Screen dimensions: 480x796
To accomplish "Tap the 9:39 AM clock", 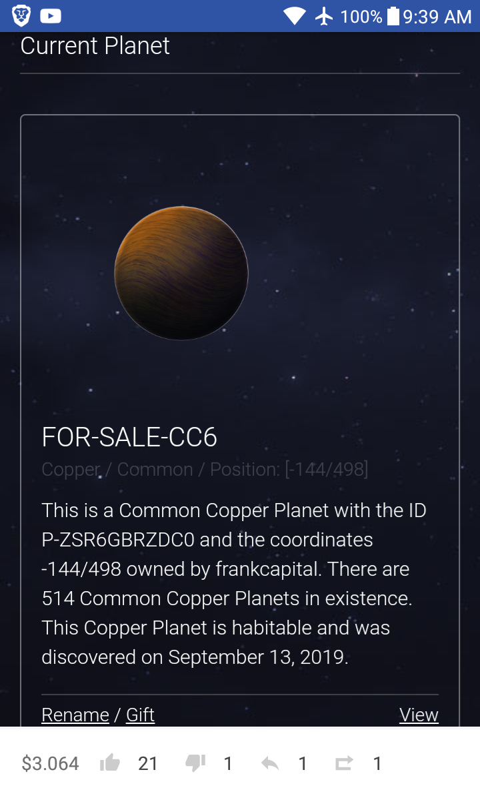I will pos(437,16).
